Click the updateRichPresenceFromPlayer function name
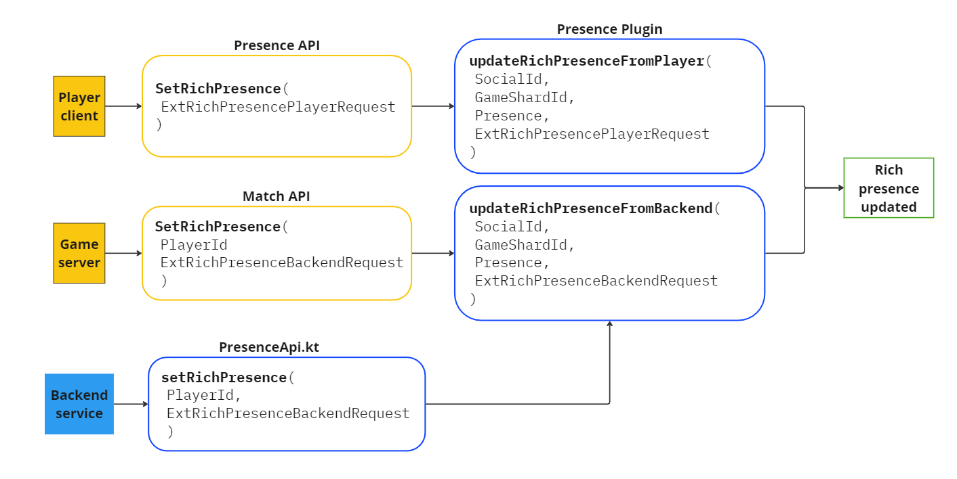957x479 pixels. [587, 61]
